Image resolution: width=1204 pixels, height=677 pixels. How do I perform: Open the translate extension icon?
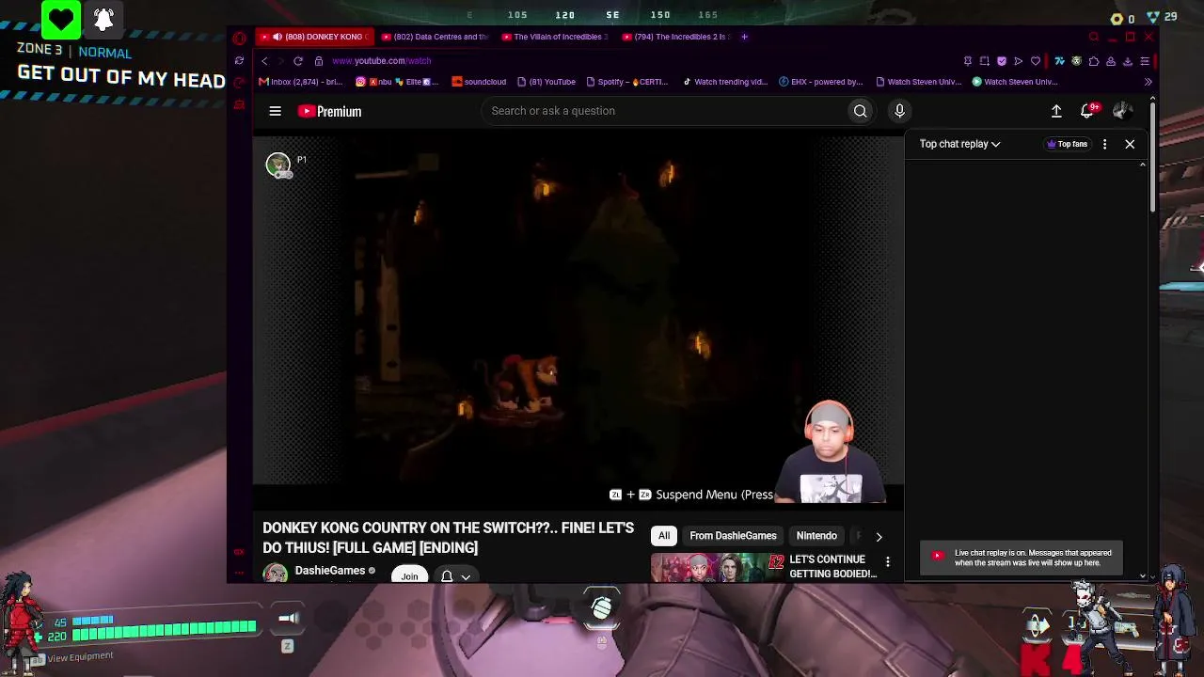1059,61
